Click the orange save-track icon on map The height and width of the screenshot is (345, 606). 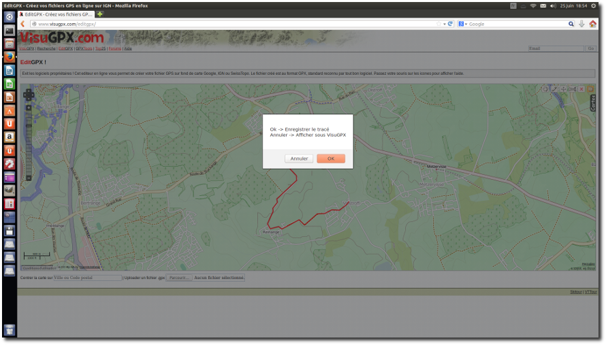coord(590,89)
